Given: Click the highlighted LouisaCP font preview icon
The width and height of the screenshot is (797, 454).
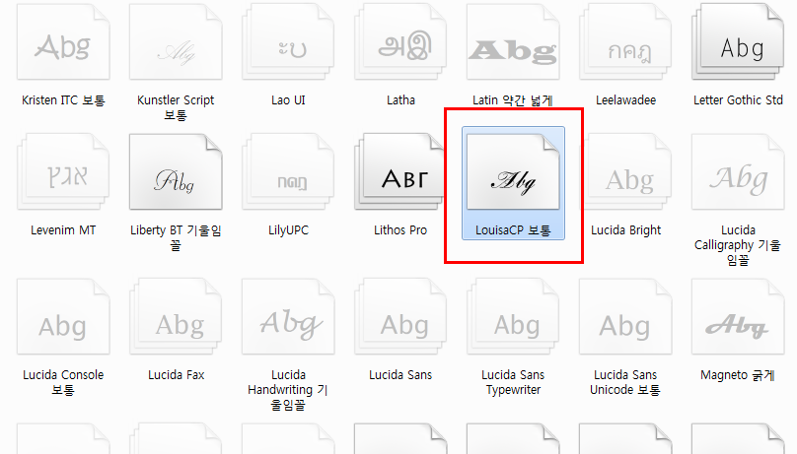Looking at the screenshot, I should point(513,171).
